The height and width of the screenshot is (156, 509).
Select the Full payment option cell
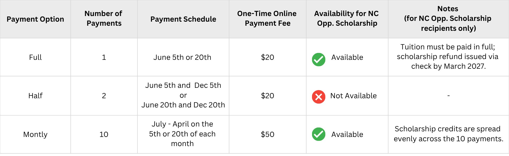[35, 57]
